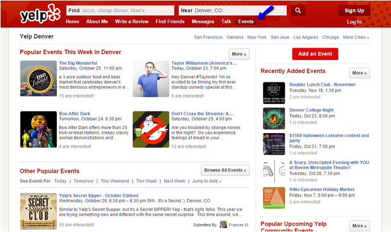Open Find Friends page
Image resolution: width=391 pixels, height=232 pixels.
(170, 22)
